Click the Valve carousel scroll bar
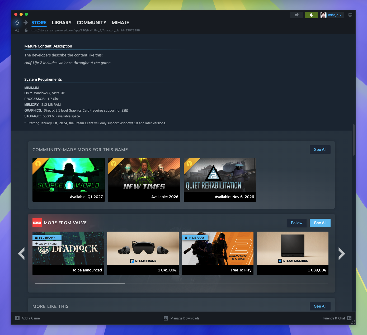Image resolution: width=367 pixels, height=335 pixels. click(x=80, y=284)
